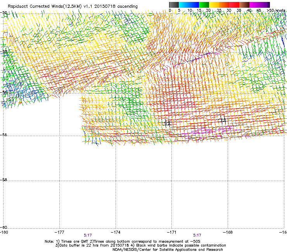
Task: Click the yellow 20-25 knots legend segment
Action: [x=214, y=5]
